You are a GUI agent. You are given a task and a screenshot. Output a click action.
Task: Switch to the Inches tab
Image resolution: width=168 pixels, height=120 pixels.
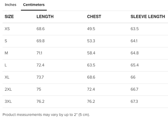point(11,5)
